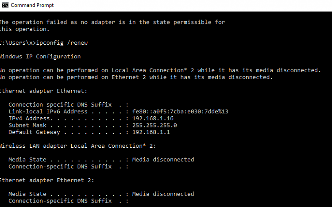Viewport: 332px width, 207px height.
Task: Click the 'Ethernet adapter Ethernet:' heading
Action: (44, 91)
